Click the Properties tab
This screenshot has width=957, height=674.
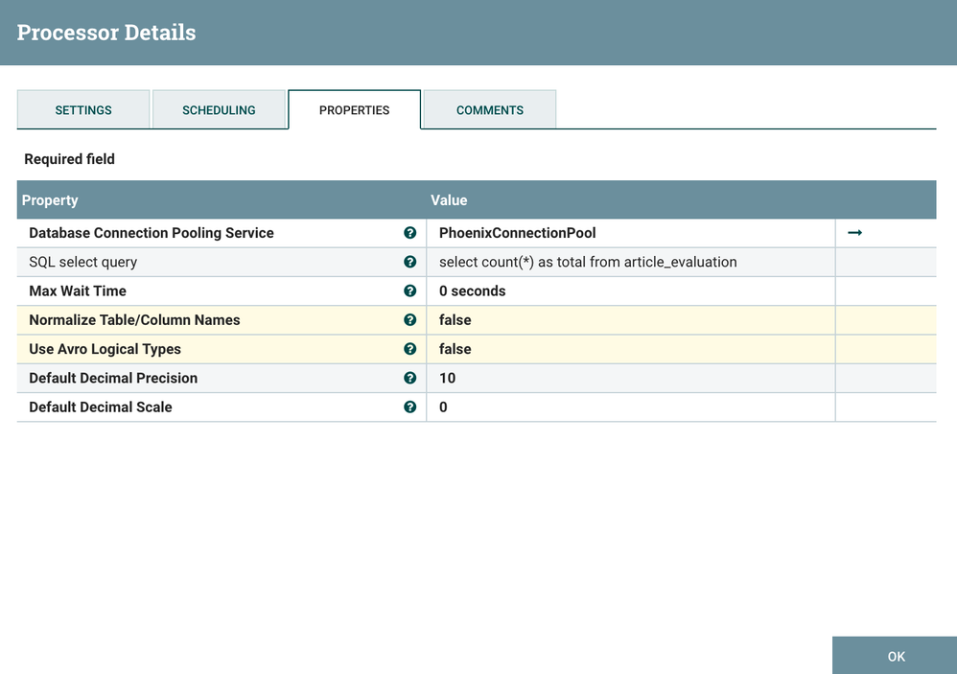(354, 110)
